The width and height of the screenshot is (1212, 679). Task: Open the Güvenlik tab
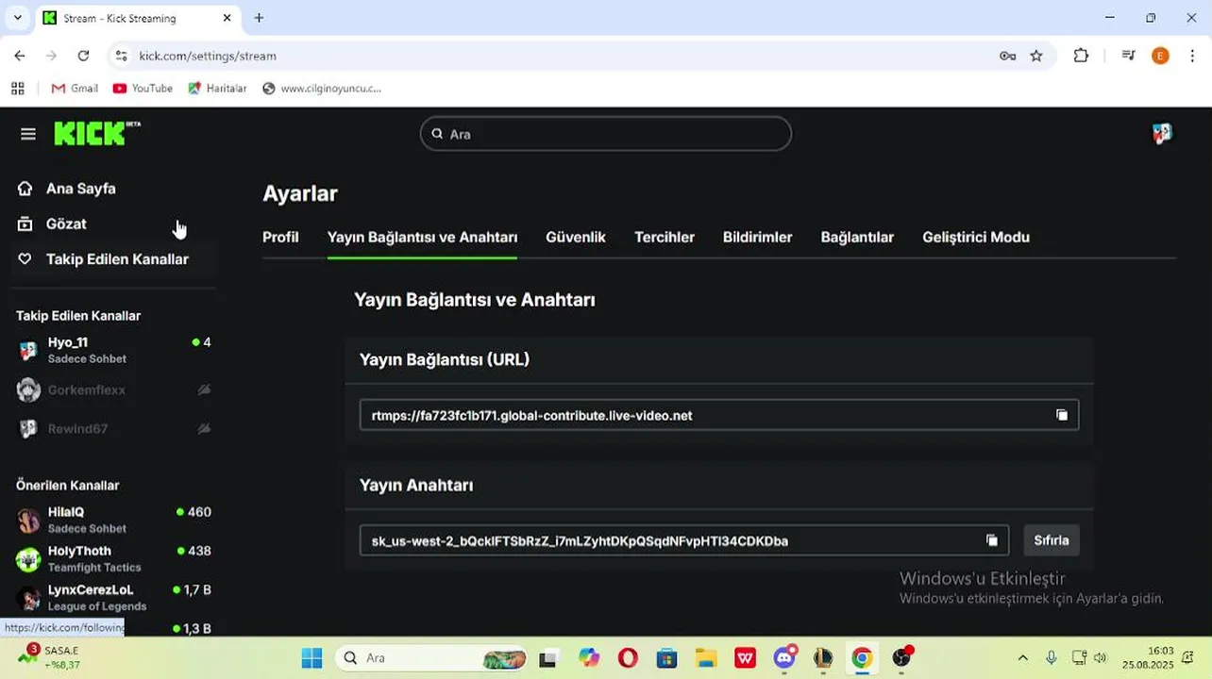[x=576, y=237]
